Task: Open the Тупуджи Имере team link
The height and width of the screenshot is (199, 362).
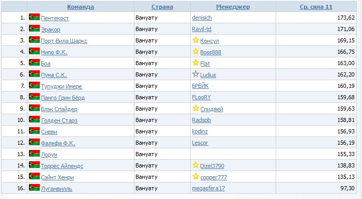Action: 62,86
